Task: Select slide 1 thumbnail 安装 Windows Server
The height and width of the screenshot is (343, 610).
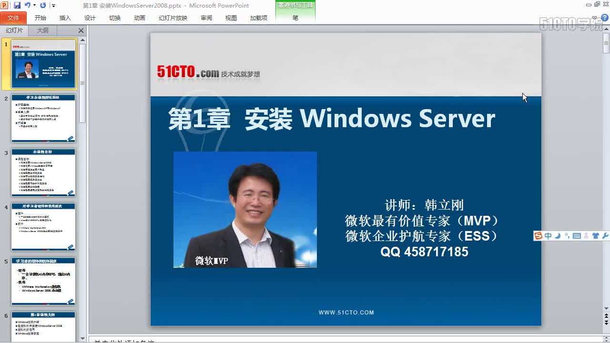Action: pos(43,64)
